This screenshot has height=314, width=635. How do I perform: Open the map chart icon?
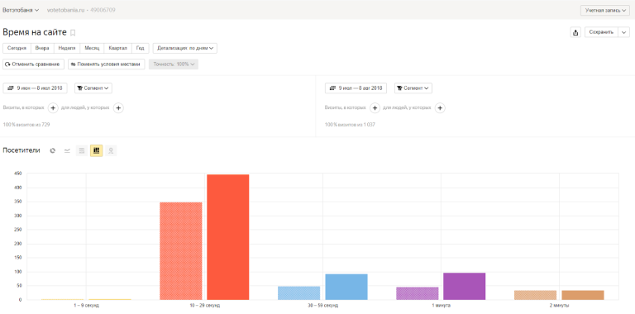pos(111,150)
